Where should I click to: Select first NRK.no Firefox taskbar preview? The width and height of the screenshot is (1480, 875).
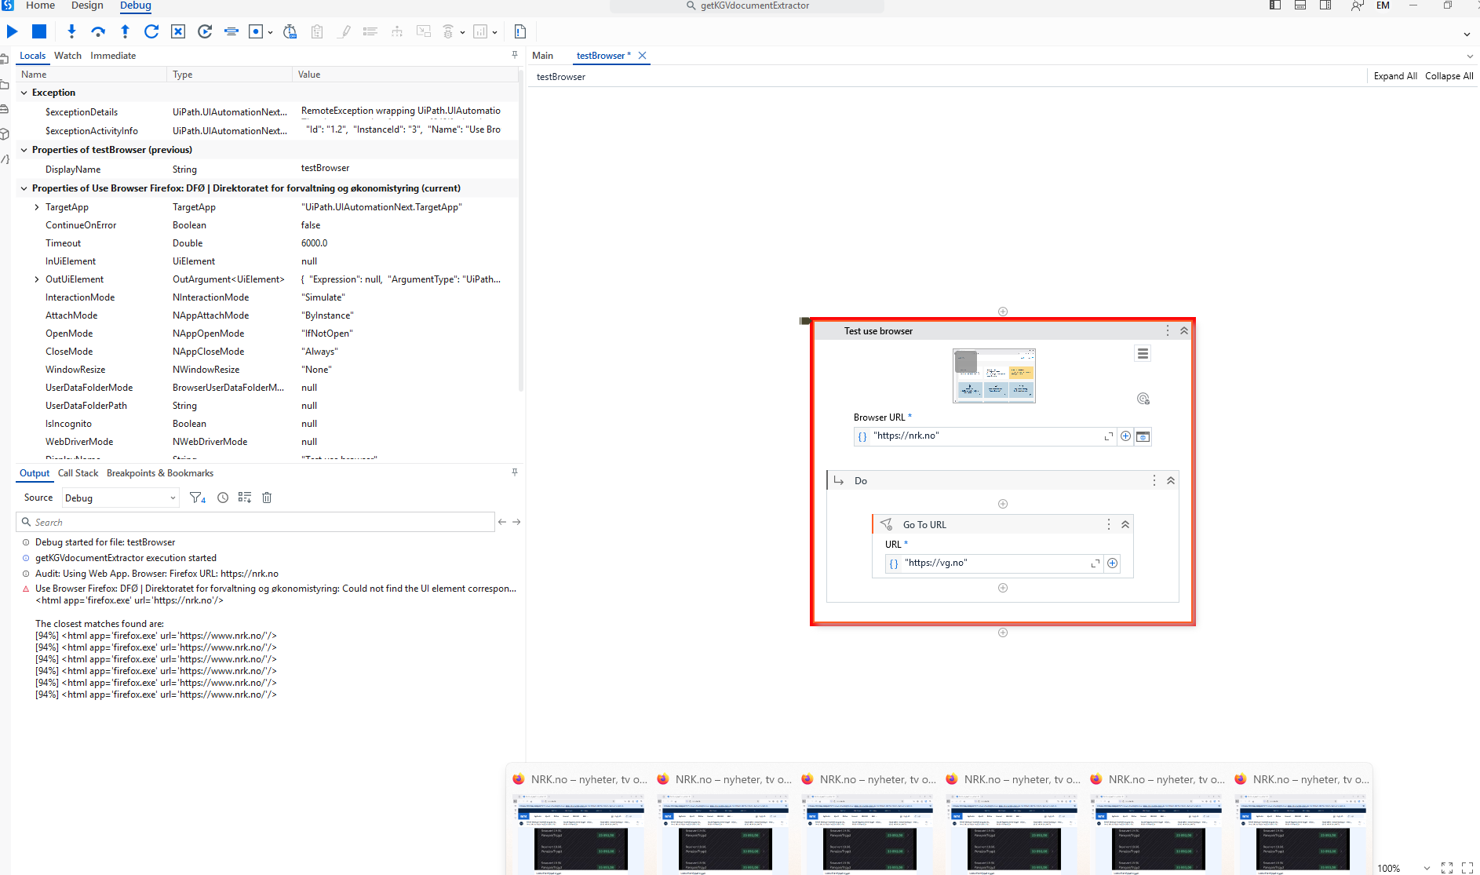coord(579,819)
